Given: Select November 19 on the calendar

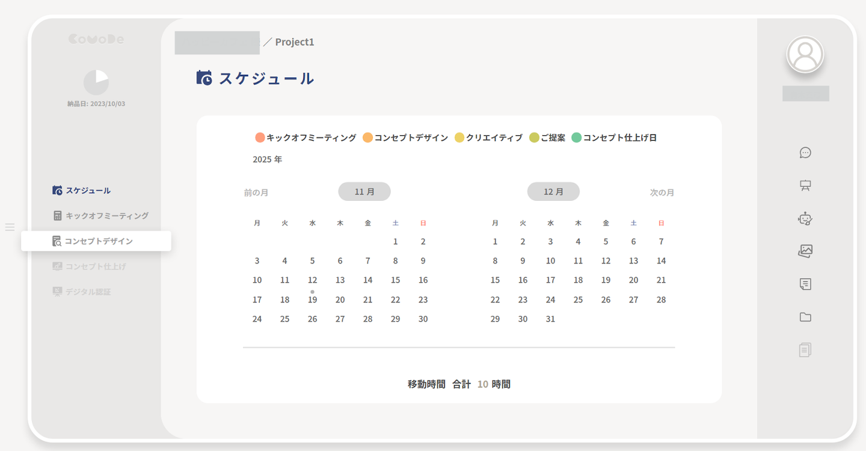Looking at the screenshot, I should [x=312, y=299].
